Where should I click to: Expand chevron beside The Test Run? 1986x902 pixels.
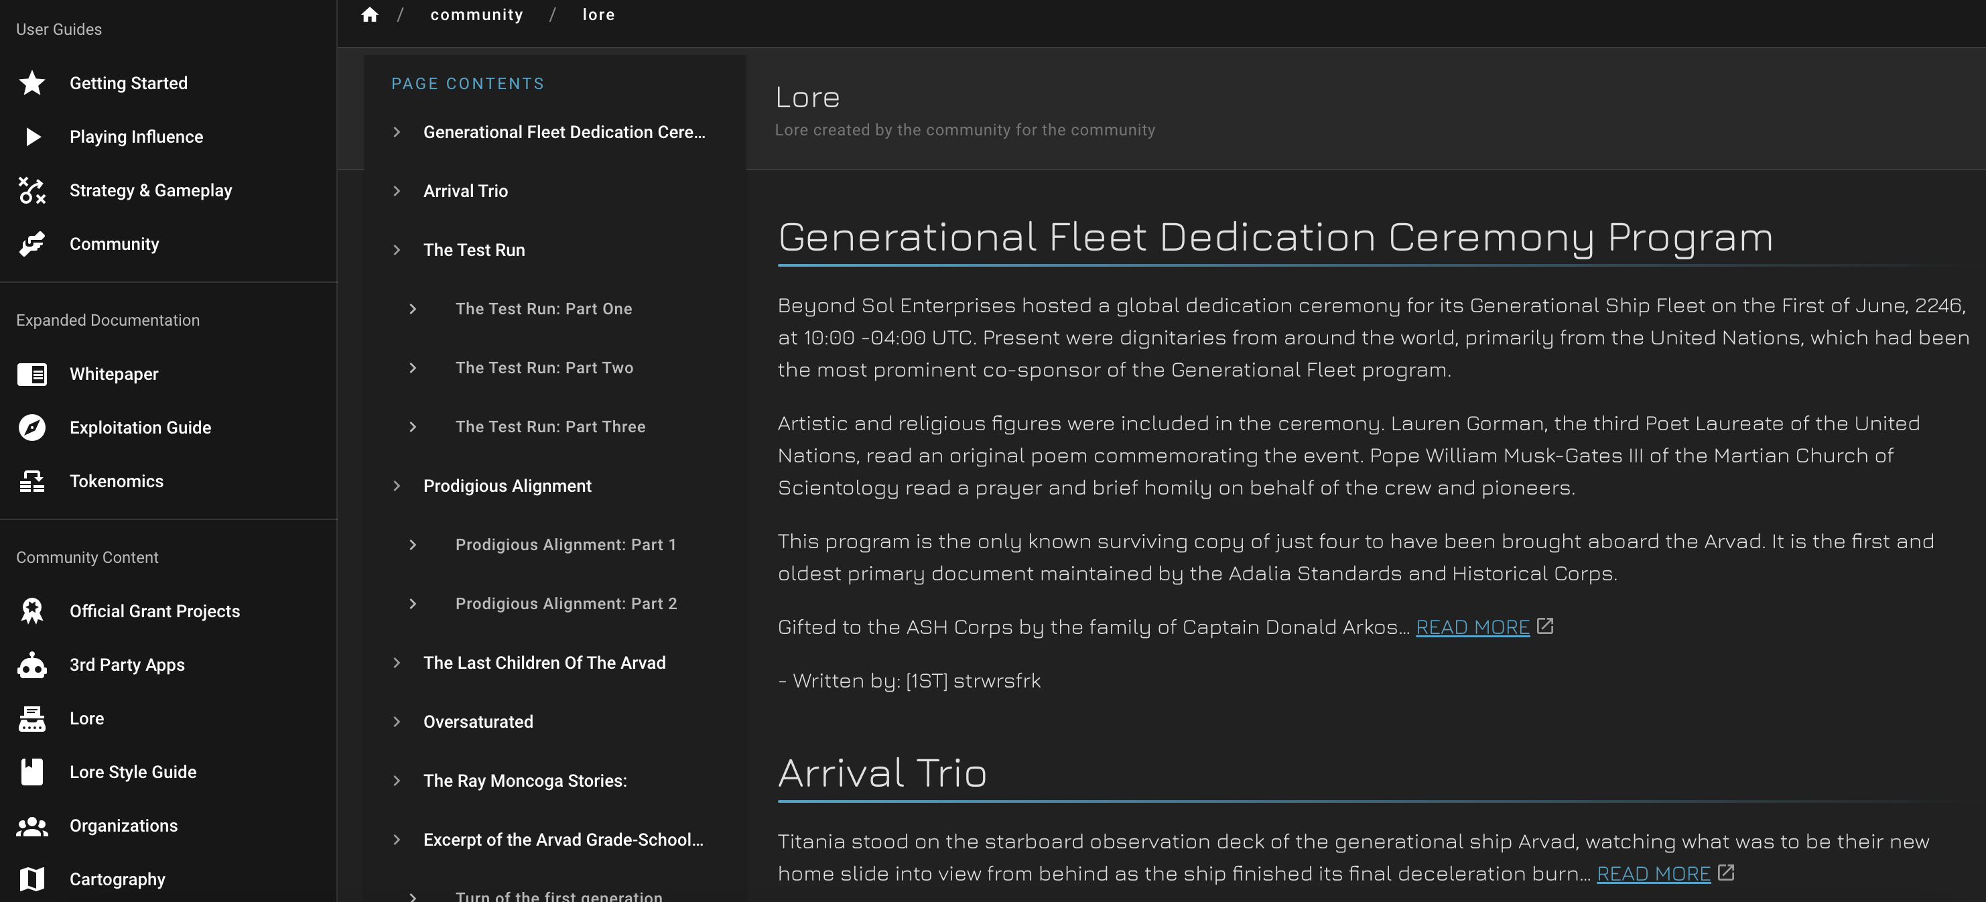click(x=396, y=250)
